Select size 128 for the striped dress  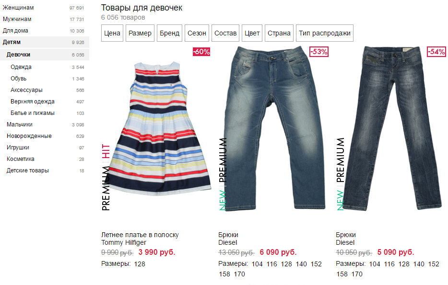tap(140, 264)
